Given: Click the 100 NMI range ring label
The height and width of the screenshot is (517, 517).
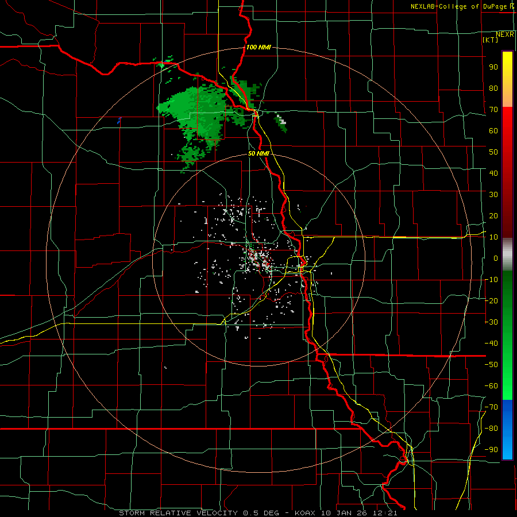Looking at the screenshot, I should click(x=258, y=47).
